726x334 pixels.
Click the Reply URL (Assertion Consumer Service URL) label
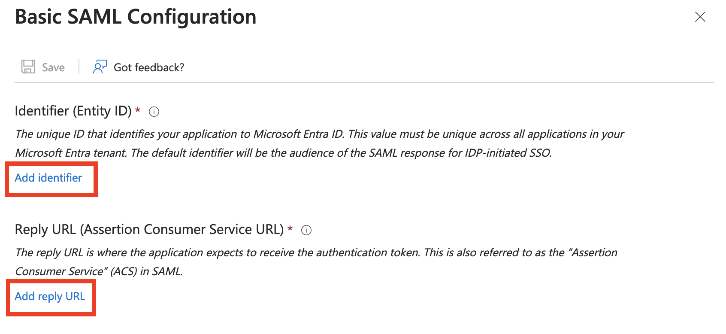click(149, 230)
